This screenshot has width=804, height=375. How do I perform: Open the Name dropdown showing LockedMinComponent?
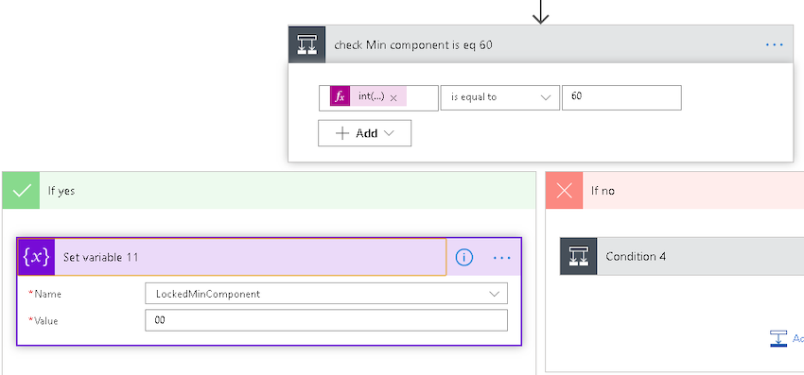point(326,294)
